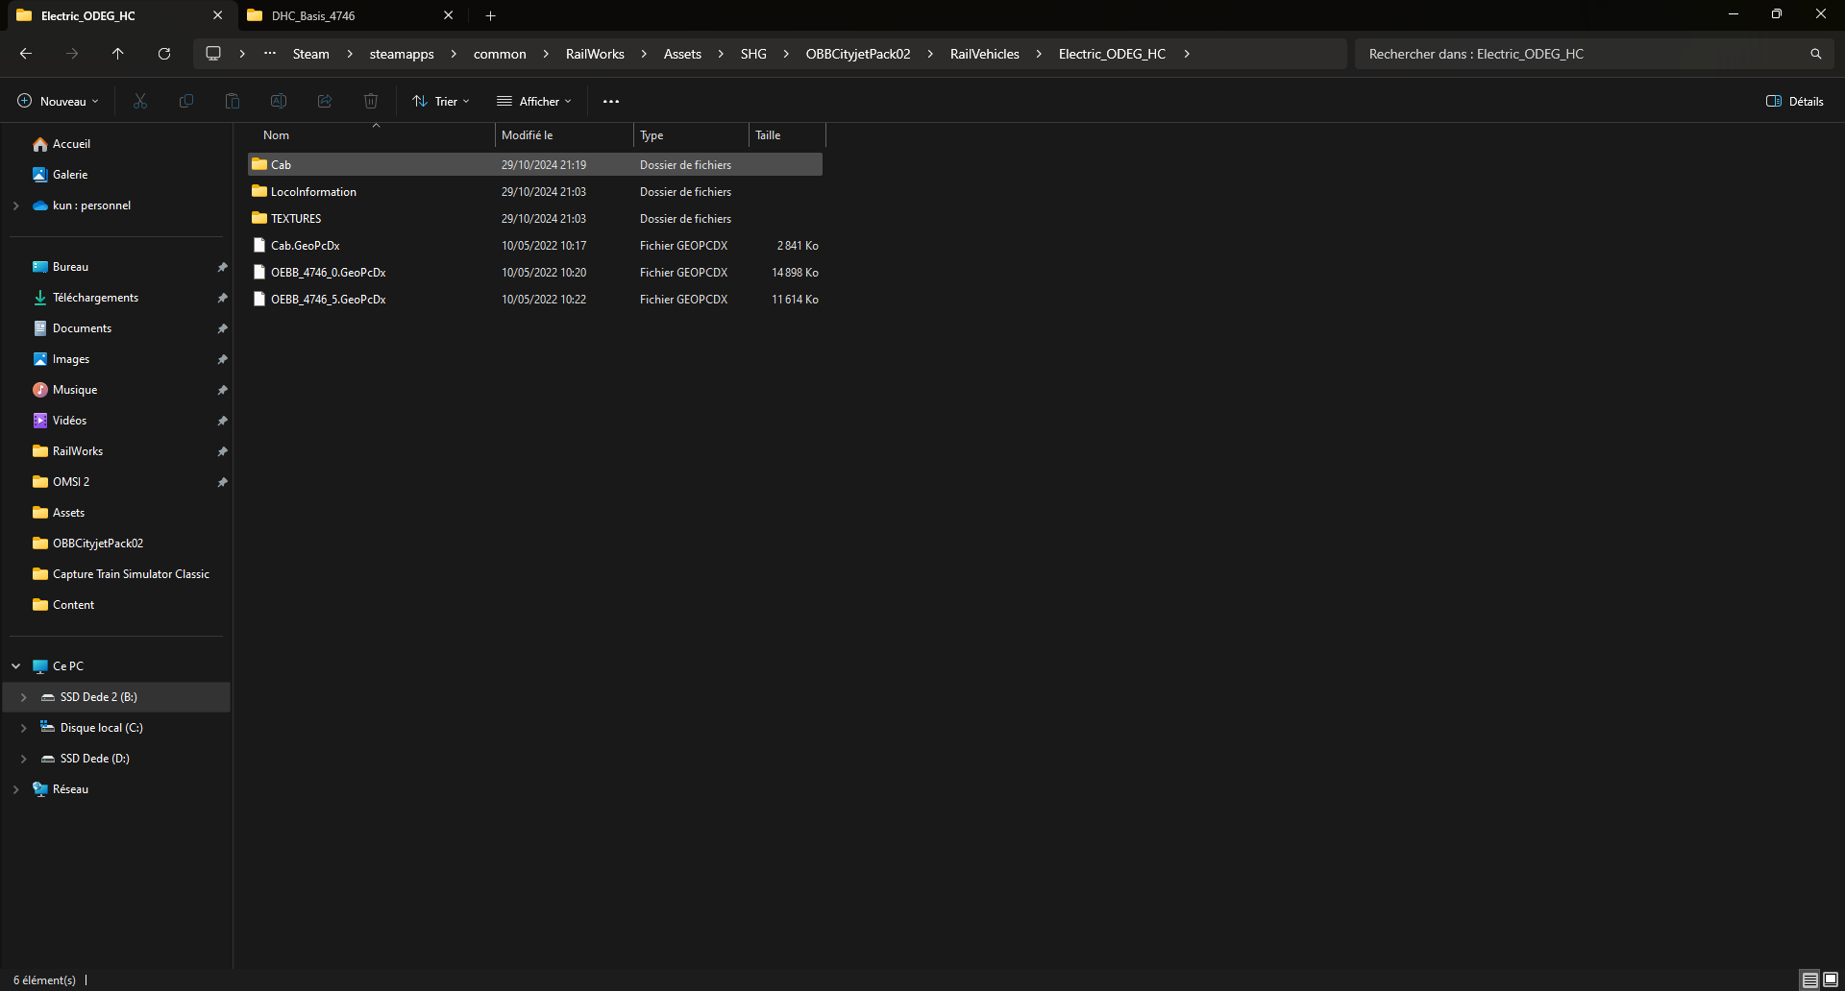Close the Electric_ODEG_HC tab
The height and width of the screenshot is (991, 1845).
[x=218, y=15]
